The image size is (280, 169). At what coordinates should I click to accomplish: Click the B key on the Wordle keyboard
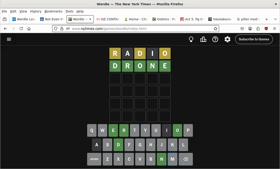click(151, 159)
